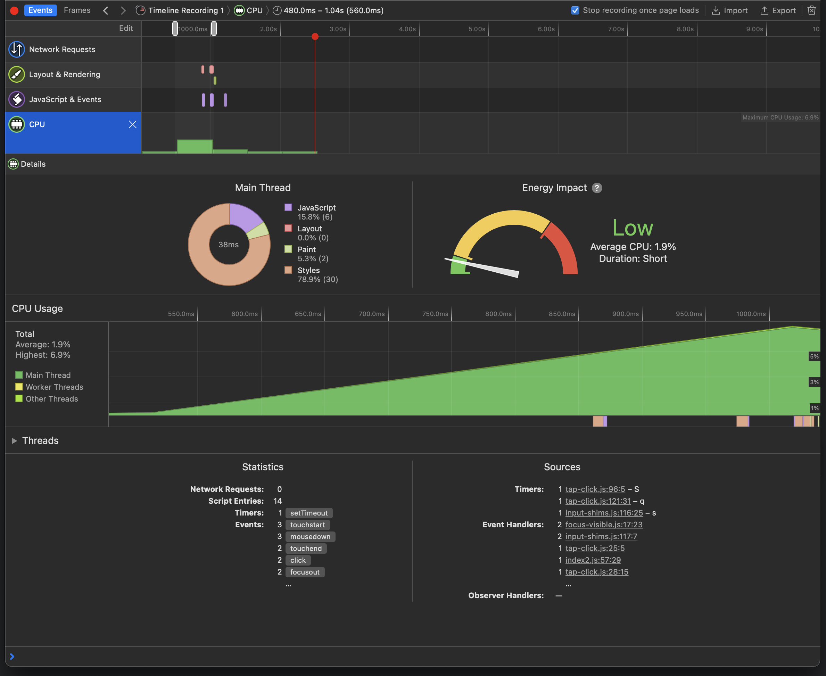The height and width of the screenshot is (676, 826).
Task: Click the Details chip icon
Action: coord(13,164)
